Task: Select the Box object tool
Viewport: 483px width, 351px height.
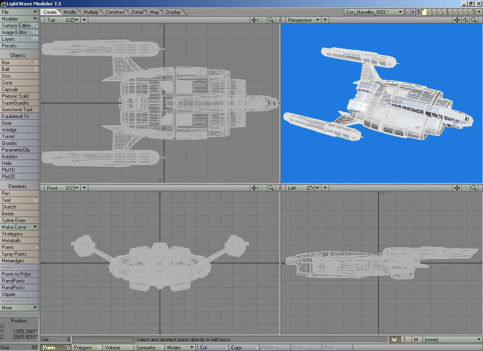Action: (19, 63)
